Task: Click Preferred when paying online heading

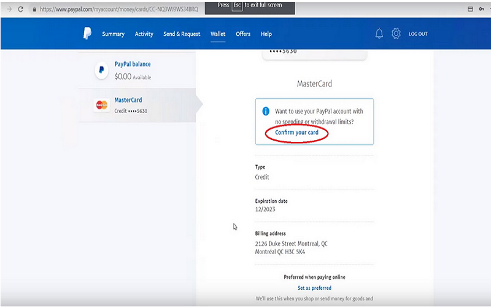Action: [314, 277]
